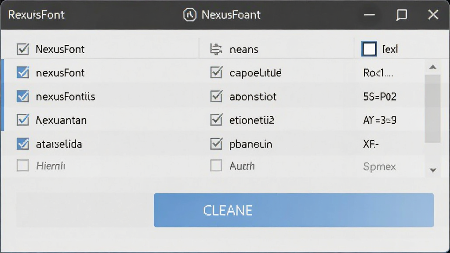This screenshot has width=450, height=253.
Task: Close the NexusFoant window
Action: [433, 14]
